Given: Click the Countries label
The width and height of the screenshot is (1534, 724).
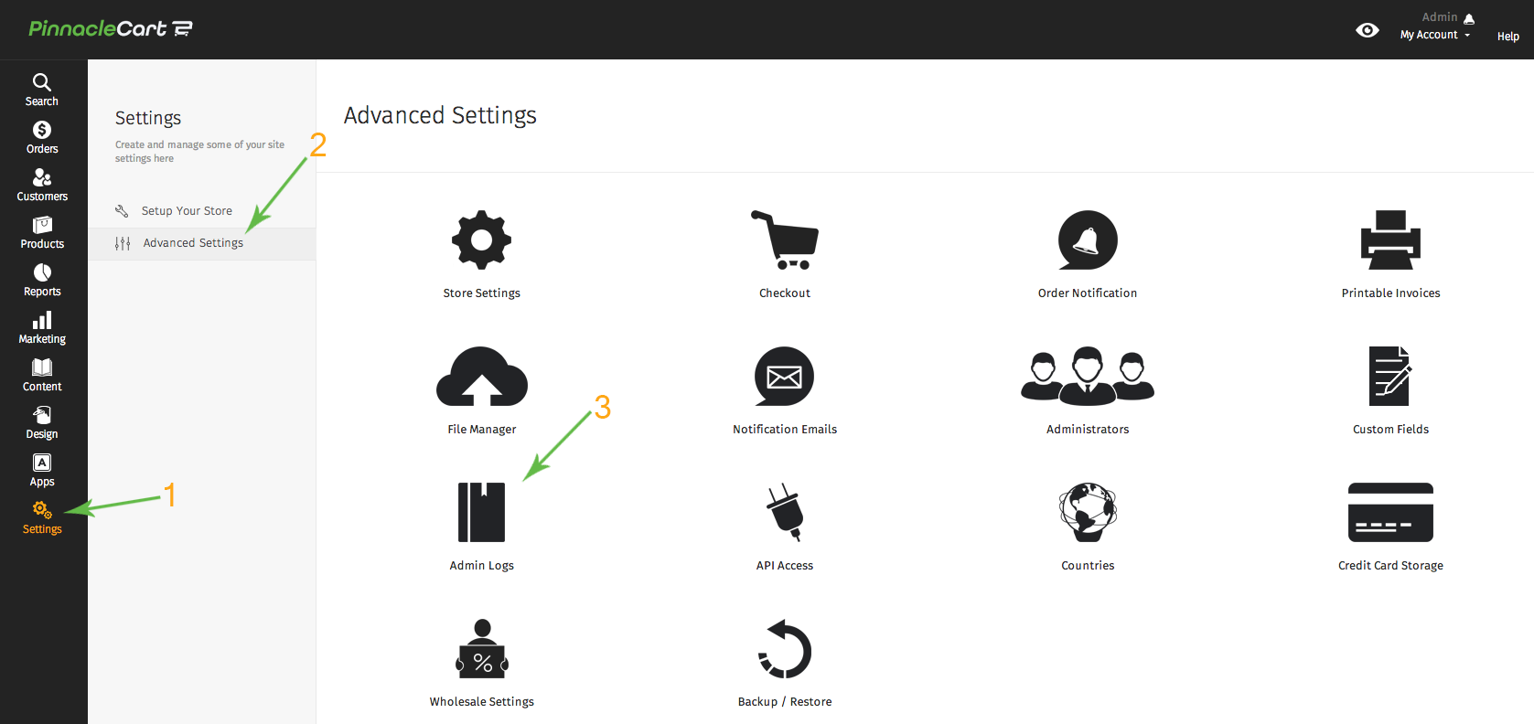Looking at the screenshot, I should [x=1088, y=566].
